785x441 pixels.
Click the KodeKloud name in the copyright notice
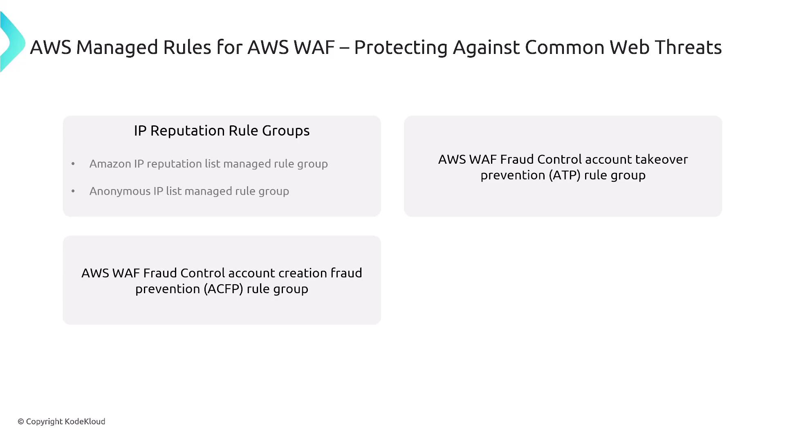85,421
